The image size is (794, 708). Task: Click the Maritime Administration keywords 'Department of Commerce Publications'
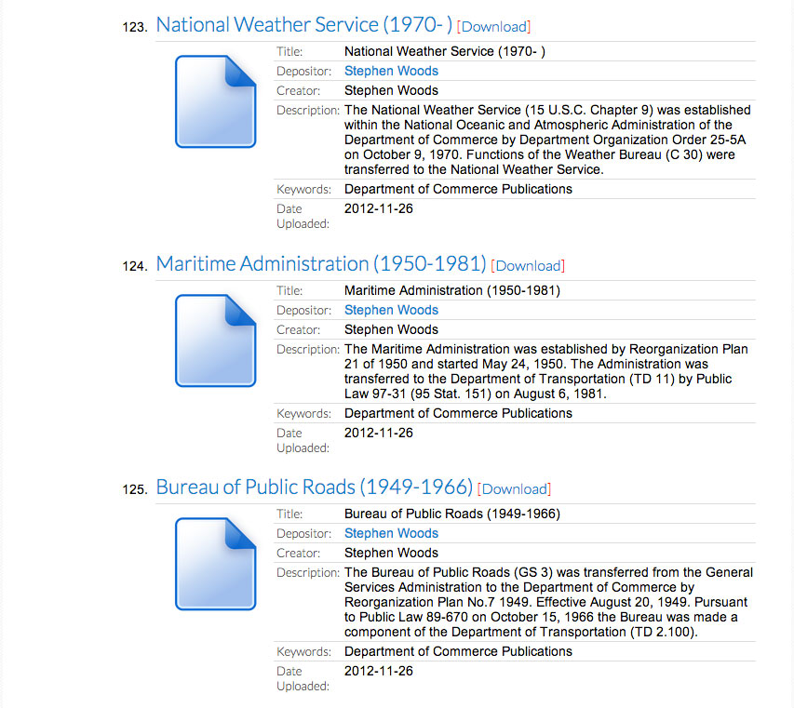click(458, 413)
